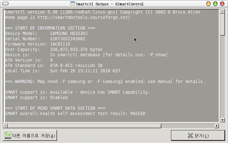Viewport: 228px width, 143px height.
Task: Click the vertical scrollbar thumb
Action: 222,25
